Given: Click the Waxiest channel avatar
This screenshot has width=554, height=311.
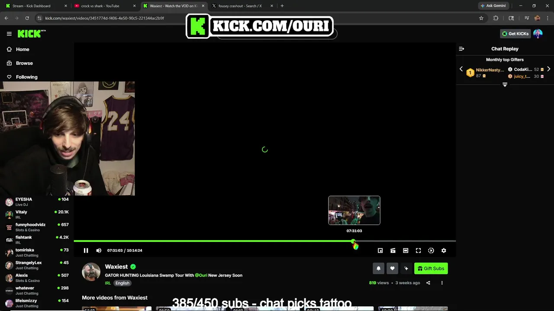Looking at the screenshot, I should pos(91,272).
